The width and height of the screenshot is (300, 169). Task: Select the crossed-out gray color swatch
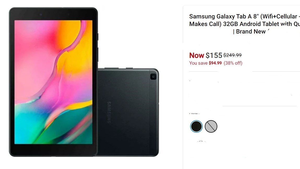pyautogui.click(x=211, y=126)
